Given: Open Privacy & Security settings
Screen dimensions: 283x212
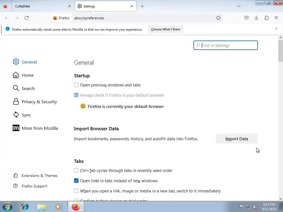Looking at the screenshot, I should tap(35, 102).
